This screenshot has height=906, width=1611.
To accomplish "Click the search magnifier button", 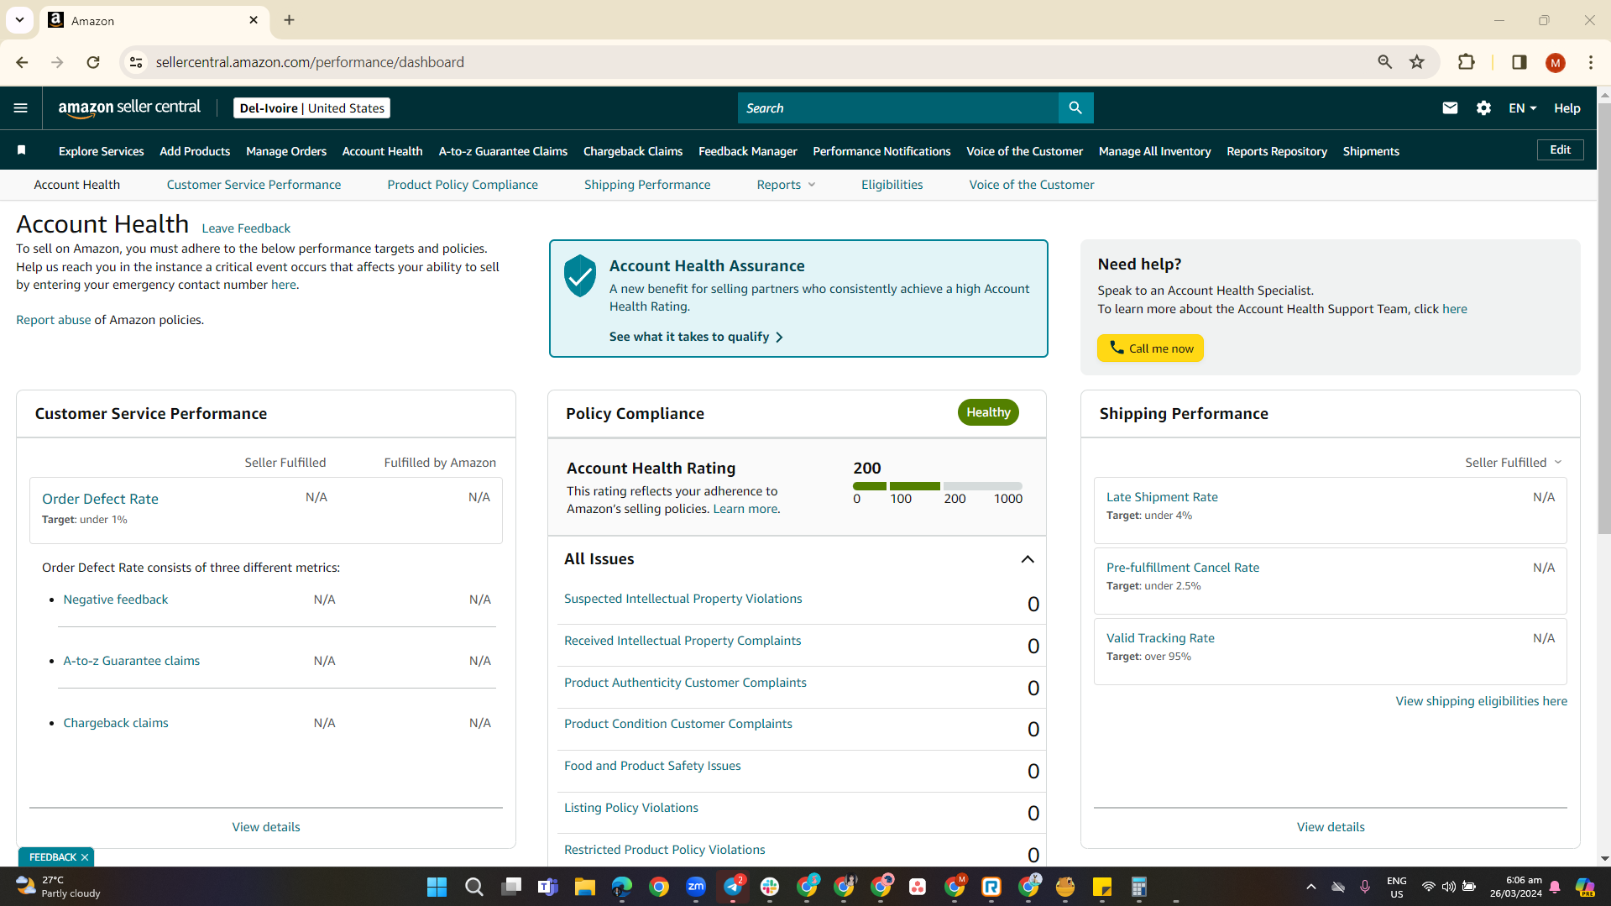I will [1075, 108].
